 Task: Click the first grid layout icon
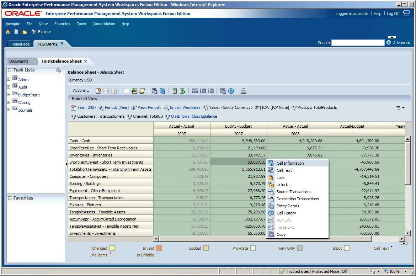tap(195, 91)
